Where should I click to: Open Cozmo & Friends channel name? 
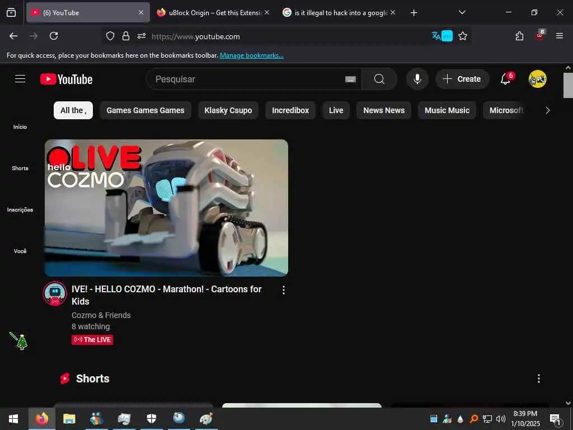[101, 315]
